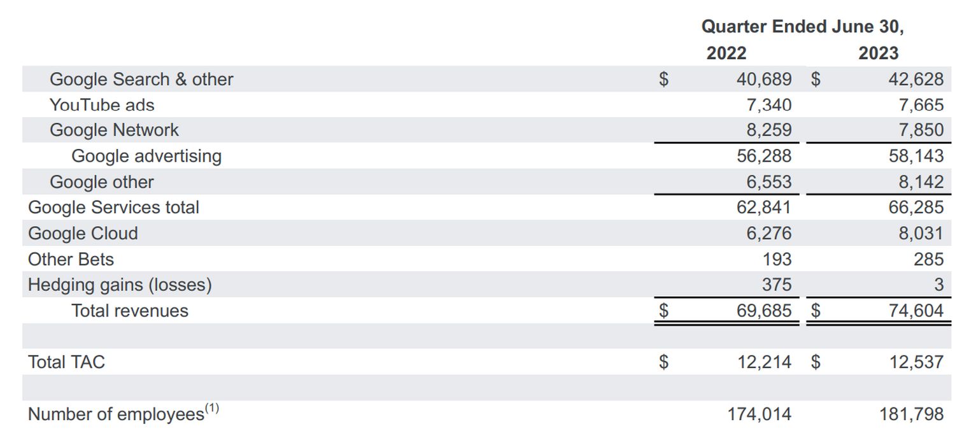The image size is (955, 431).
Task: Click the 2022 YouTube ads value 7,340
Action: 769,105
